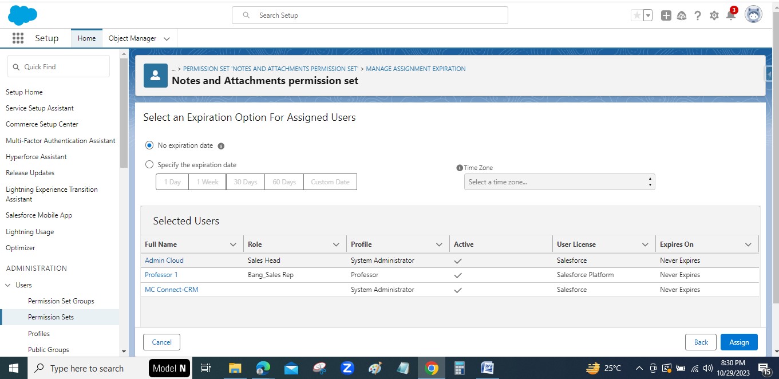Viewport: 779px width, 379px height.
Task: Open Full Name column menu chevron
Action: pos(233,244)
